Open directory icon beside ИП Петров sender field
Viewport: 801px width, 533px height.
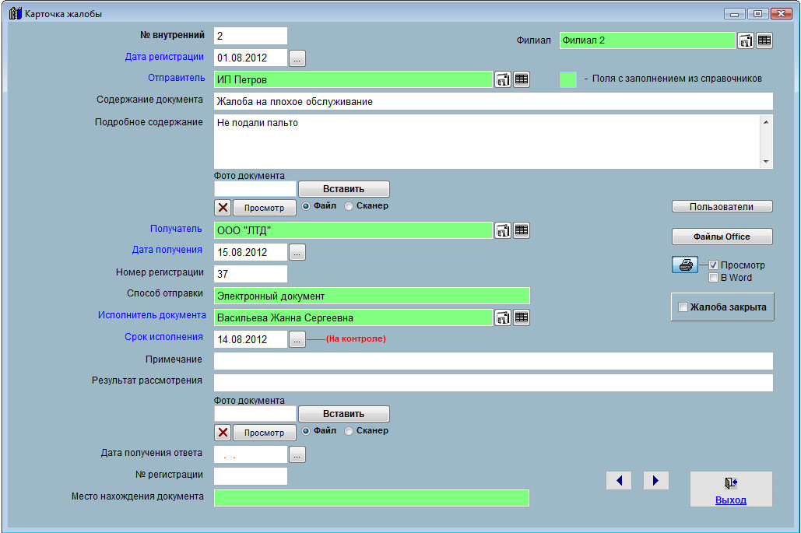[503, 79]
